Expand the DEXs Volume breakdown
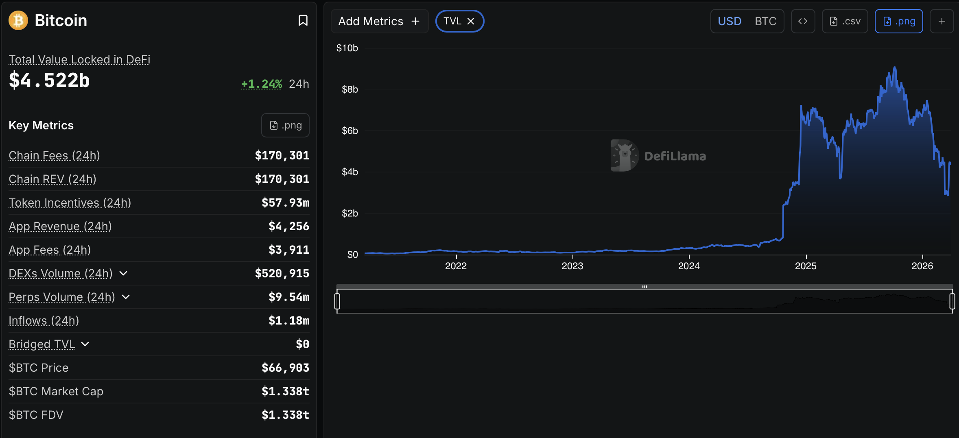The height and width of the screenshot is (438, 959). pyautogui.click(x=123, y=274)
